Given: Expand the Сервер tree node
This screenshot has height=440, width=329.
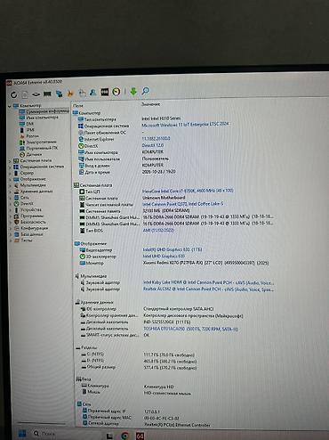Looking at the screenshot, I should click(x=10, y=173).
